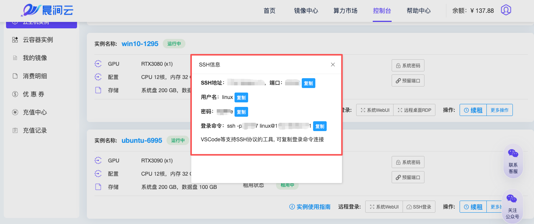Open 关注公众号 floating icon

pos(512,207)
